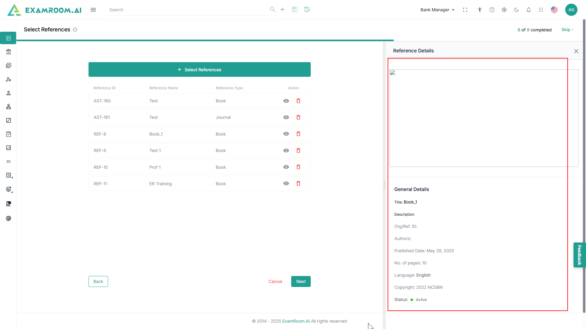
Task: Expand the Bank Manager role dropdown
Action: click(437, 10)
